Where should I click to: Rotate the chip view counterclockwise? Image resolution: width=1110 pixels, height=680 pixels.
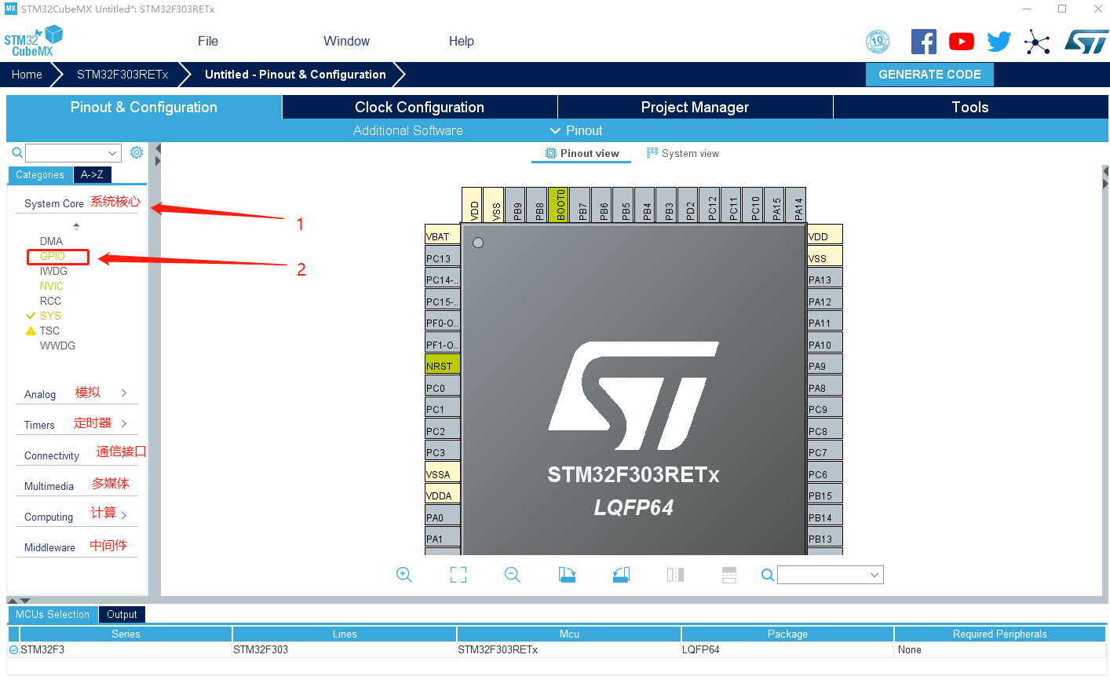pos(620,574)
